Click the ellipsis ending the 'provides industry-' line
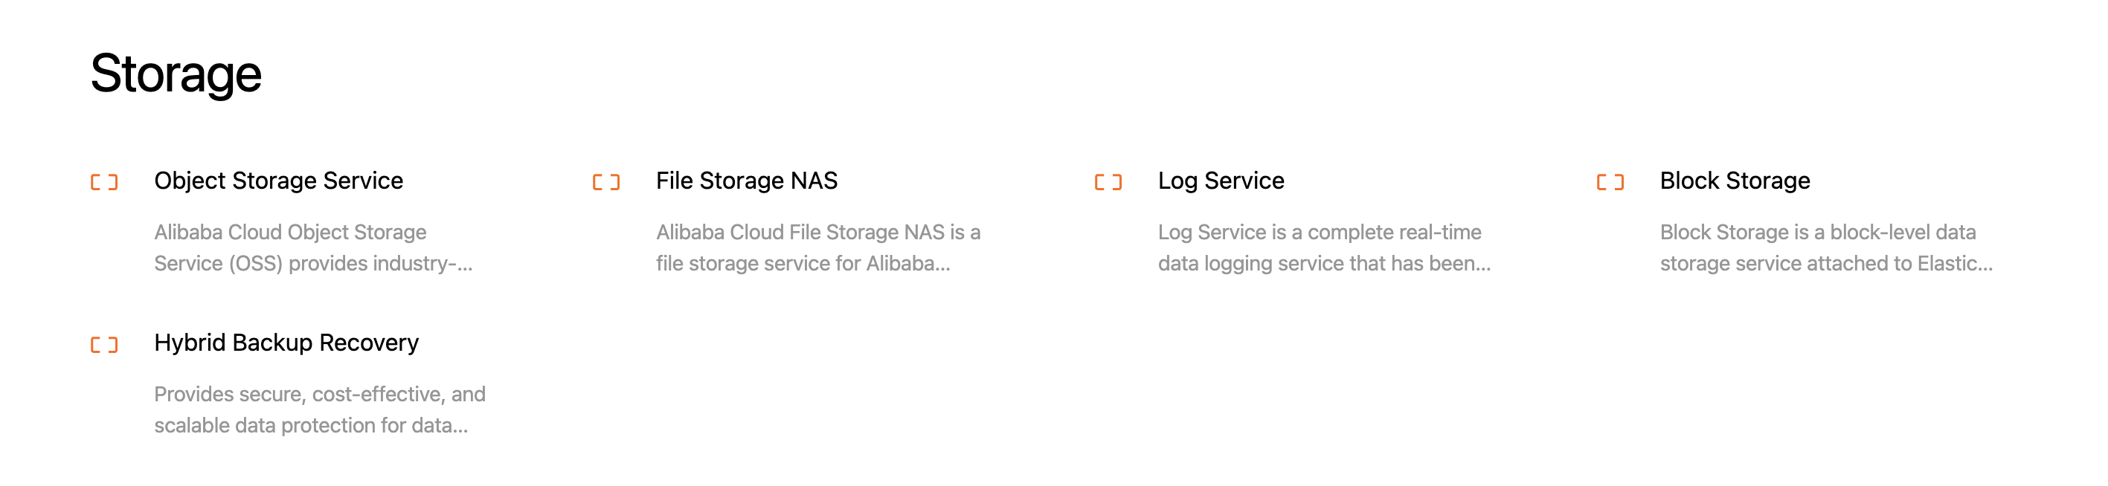 click(x=465, y=265)
